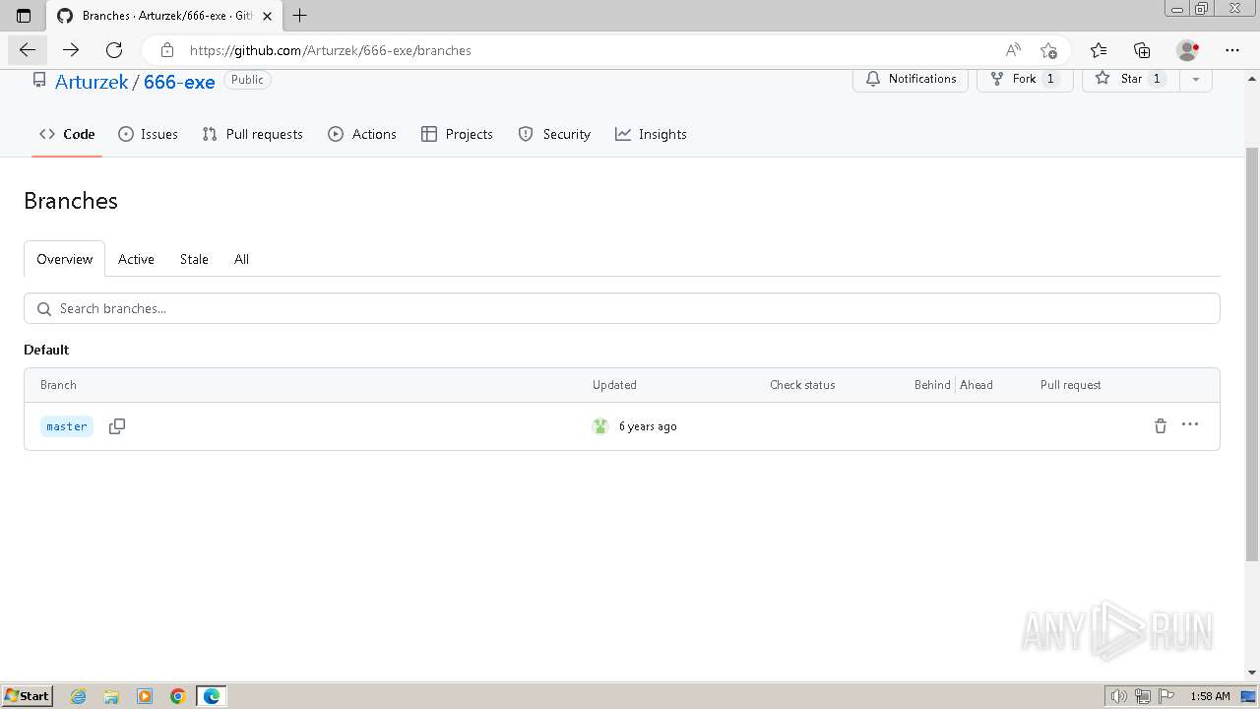
Task: Open the media player taskbar icon
Action: pos(145,696)
